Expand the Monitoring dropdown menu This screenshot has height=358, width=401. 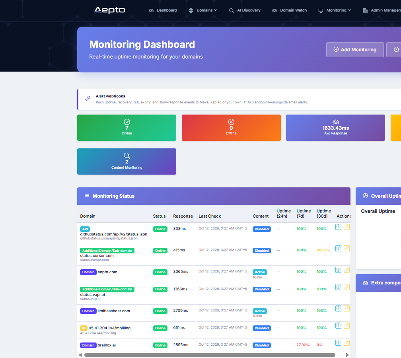[x=335, y=10]
